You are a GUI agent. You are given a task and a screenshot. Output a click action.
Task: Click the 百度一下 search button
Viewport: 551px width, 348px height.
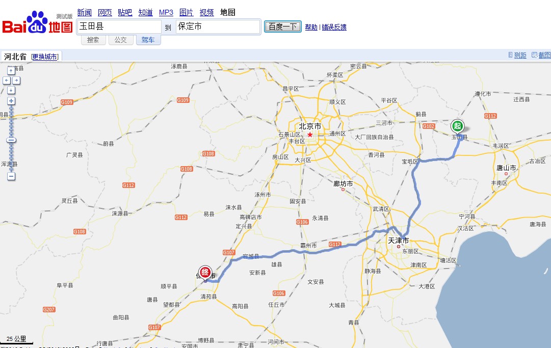click(283, 26)
